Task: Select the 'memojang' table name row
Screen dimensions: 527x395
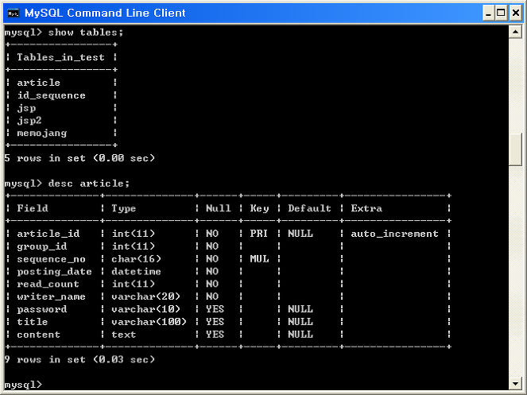Action: coord(42,134)
